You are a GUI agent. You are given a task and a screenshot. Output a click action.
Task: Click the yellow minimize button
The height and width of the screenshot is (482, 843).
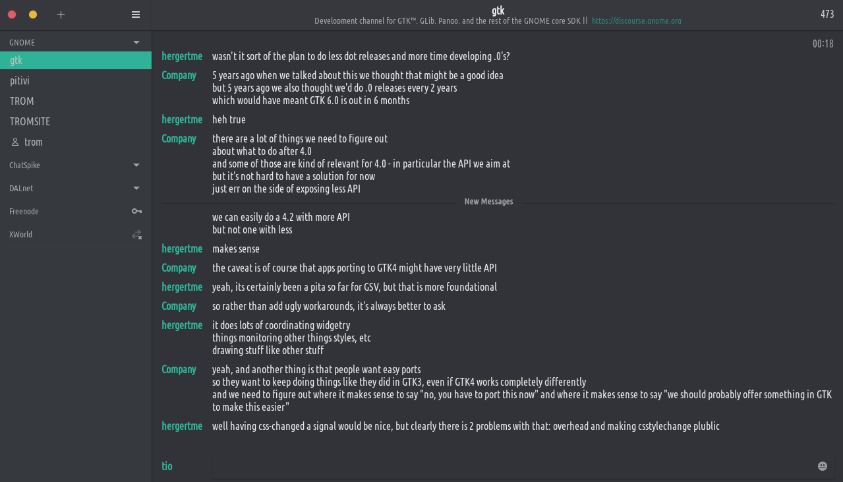click(33, 15)
